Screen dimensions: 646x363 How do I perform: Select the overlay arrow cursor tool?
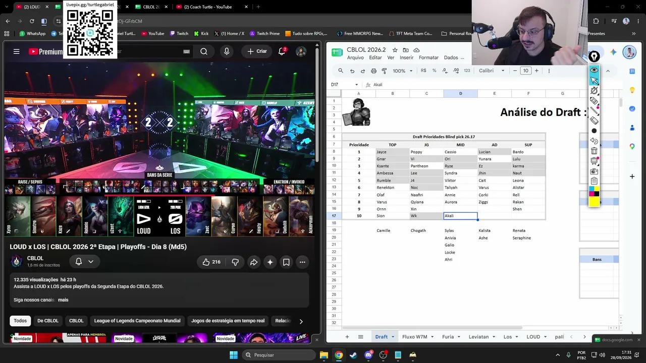594,80
